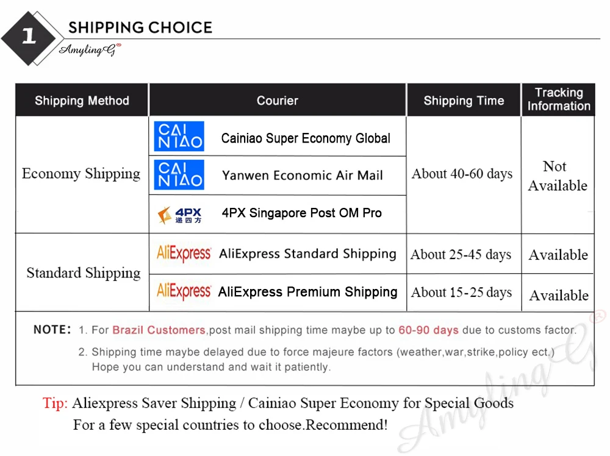Screen dimensions: 610x456
Task: Click the Cainiao logo beside Super Economy Global
Action: [x=179, y=137]
